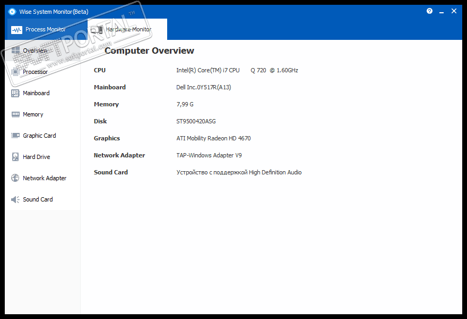Click the Sound Card speaker icon
467x319 pixels.
click(15, 199)
